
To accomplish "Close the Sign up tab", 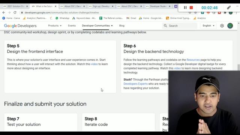I will pyautogui.click(x=112, y=6).
